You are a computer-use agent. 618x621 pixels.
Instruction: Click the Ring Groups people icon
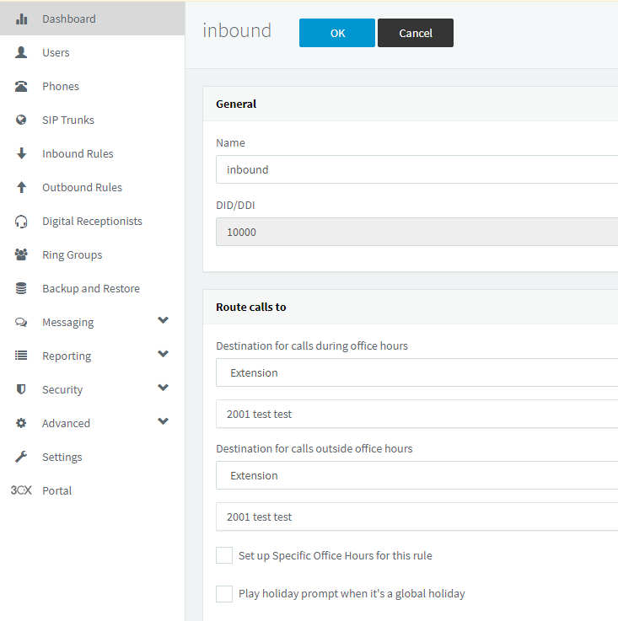[x=21, y=254]
